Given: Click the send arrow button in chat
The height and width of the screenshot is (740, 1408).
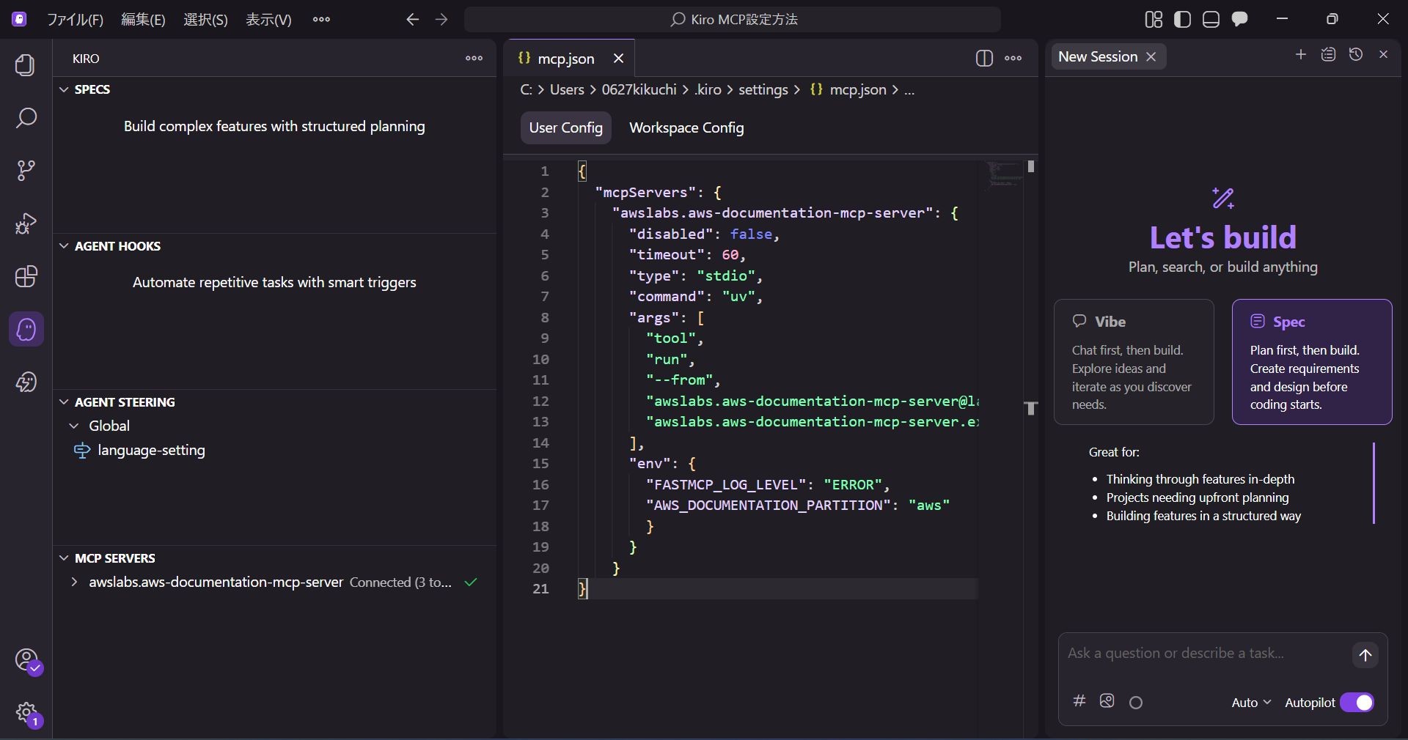Looking at the screenshot, I should 1365,656.
